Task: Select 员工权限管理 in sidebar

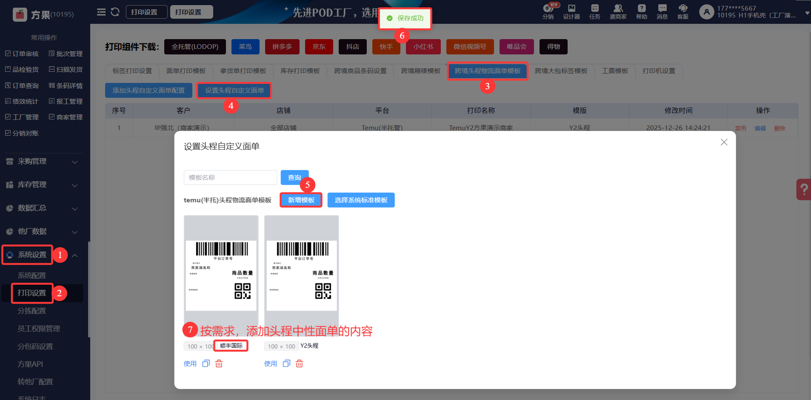Action: pos(39,329)
